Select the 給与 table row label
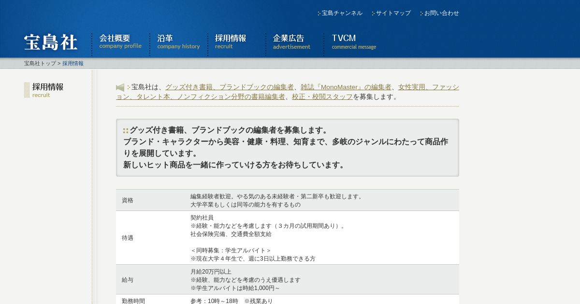This screenshot has height=304, width=580. point(128,280)
